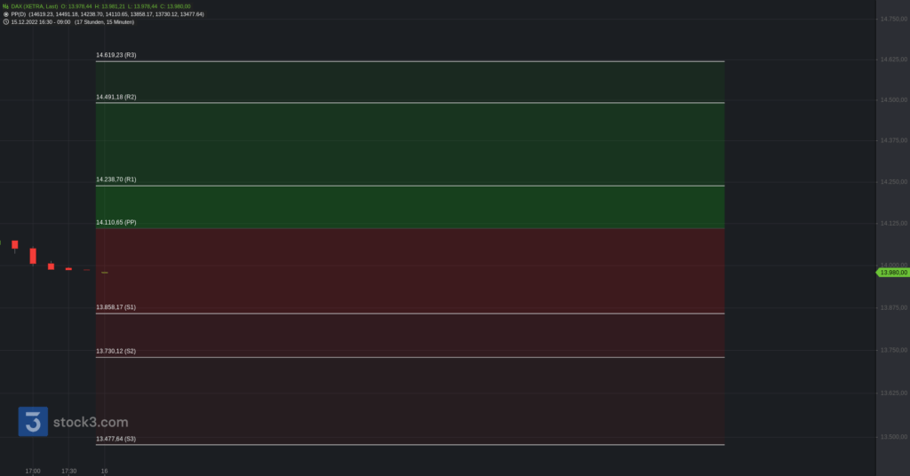Click the 14.238,70 (R1) line label
The image size is (910, 476).
coord(116,179)
